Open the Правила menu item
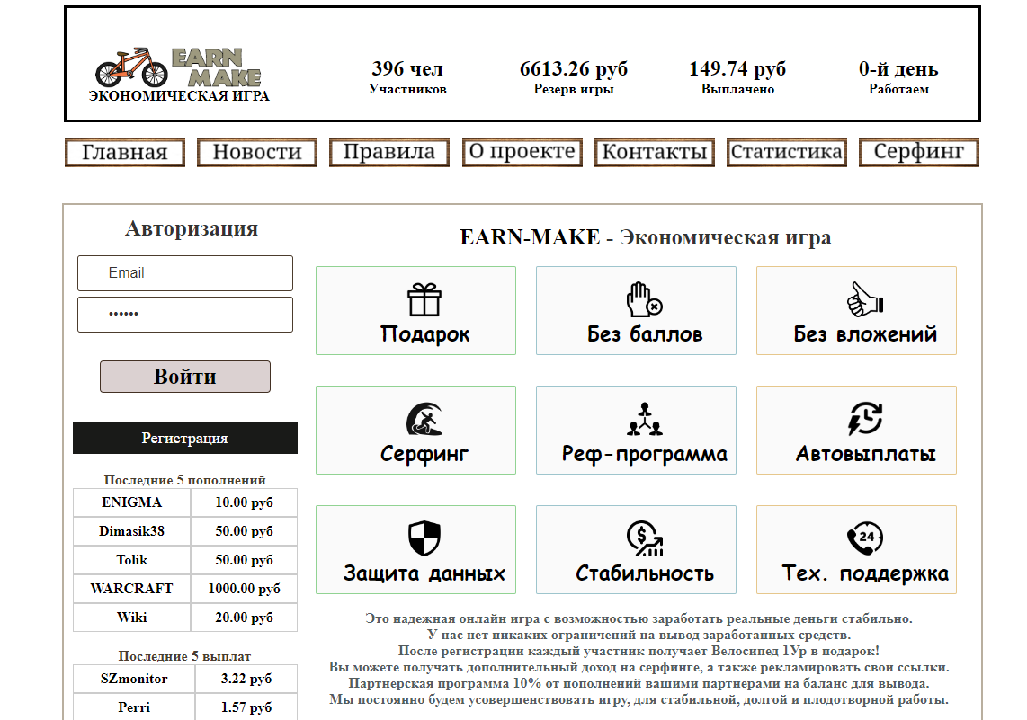The height and width of the screenshot is (720, 1027). [x=389, y=153]
